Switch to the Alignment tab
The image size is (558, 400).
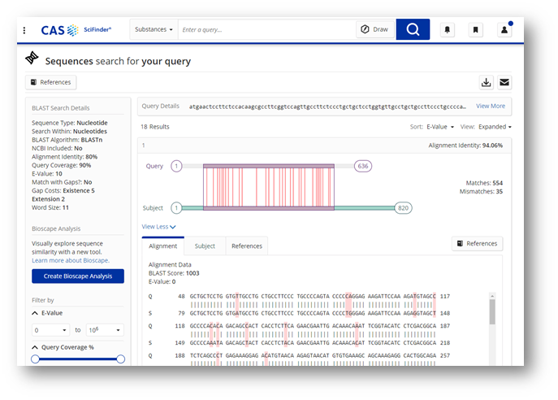[163, 246]
